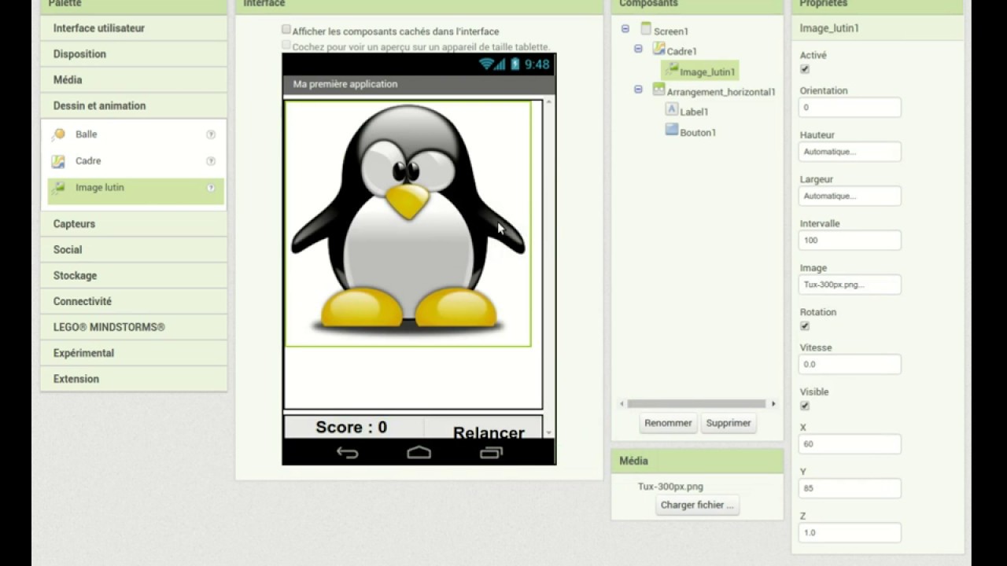Select the Balle component icon
Image resolution: width=1007 pixels, height=566 pixels.
pyautogui.click(x=58, y=134)
